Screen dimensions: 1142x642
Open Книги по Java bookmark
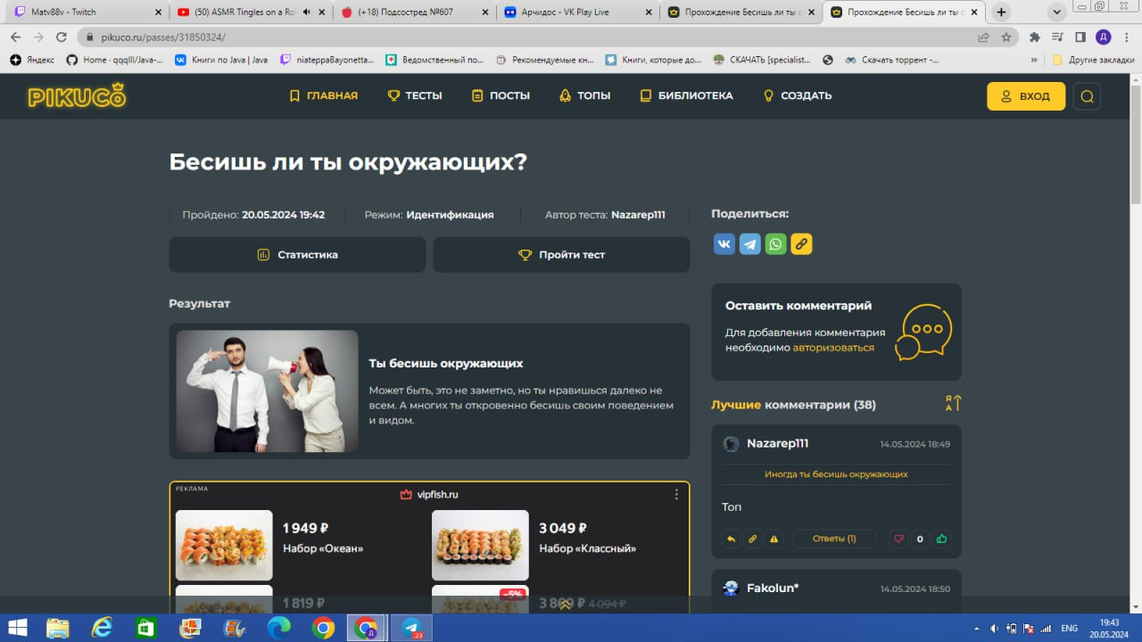coord(221,60)
